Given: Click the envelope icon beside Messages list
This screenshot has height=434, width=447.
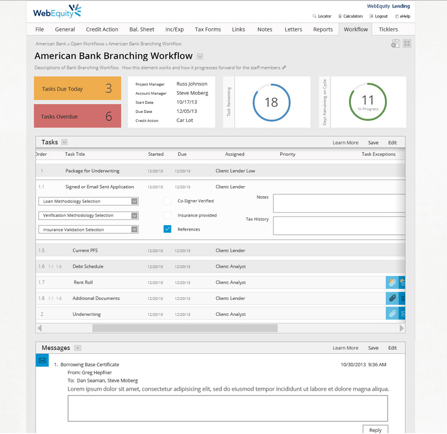Looking at the screenshot, I should 42,360.
